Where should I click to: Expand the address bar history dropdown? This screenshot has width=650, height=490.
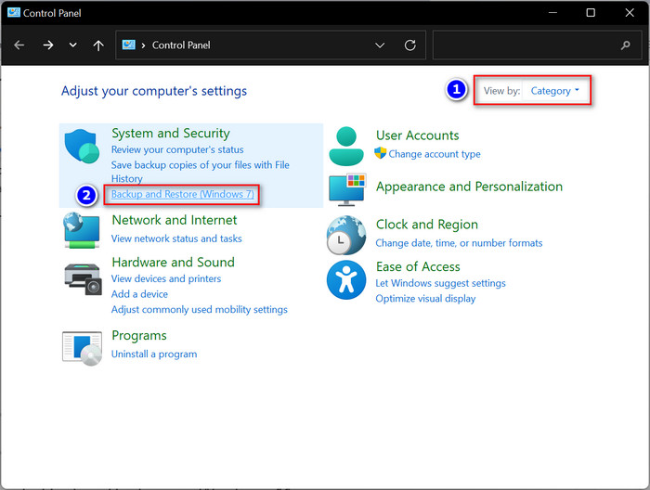point(380,45)
